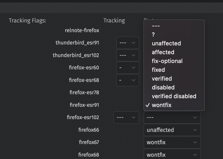This screenshot has width=223, height=159.
Task: Select 'fixed' in the status list
Action: [x=174, y=70]
